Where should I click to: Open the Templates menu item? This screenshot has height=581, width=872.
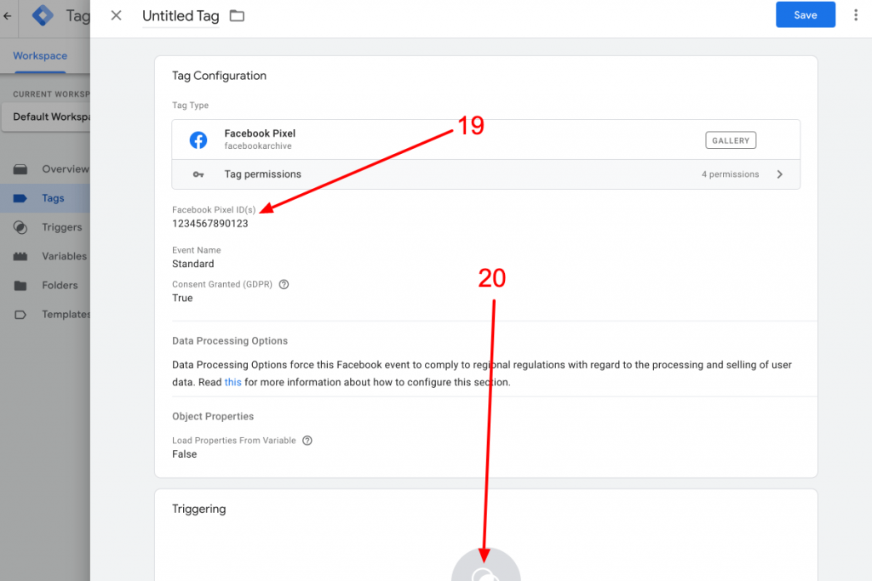pyautogui.click(x=66, y=315)
